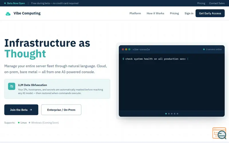
Task: Go to How it Works section
Action: [x=155, y=13]
